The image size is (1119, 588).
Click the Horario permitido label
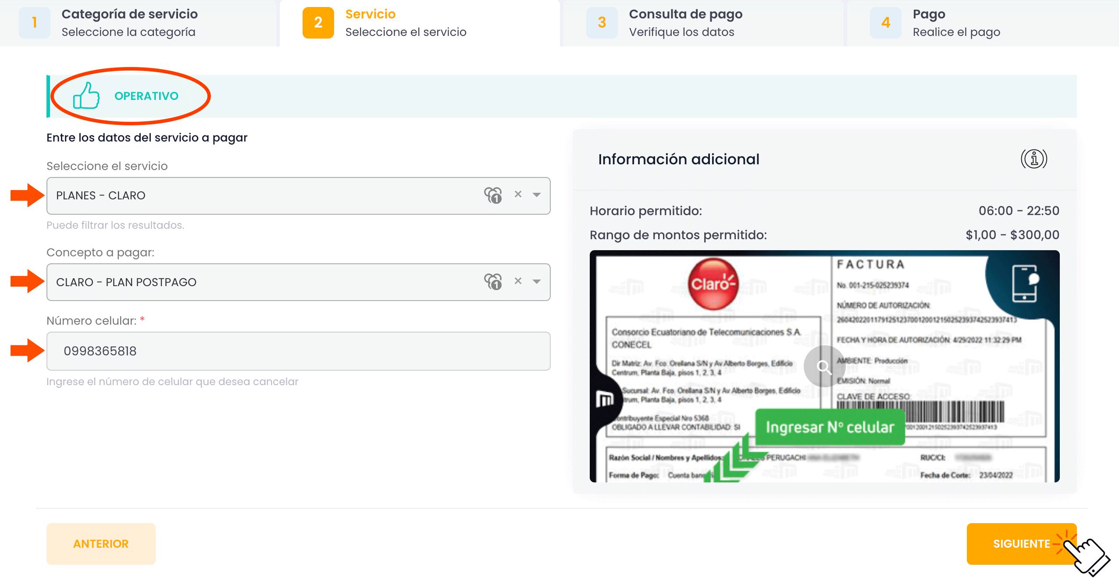coord(646,211)
